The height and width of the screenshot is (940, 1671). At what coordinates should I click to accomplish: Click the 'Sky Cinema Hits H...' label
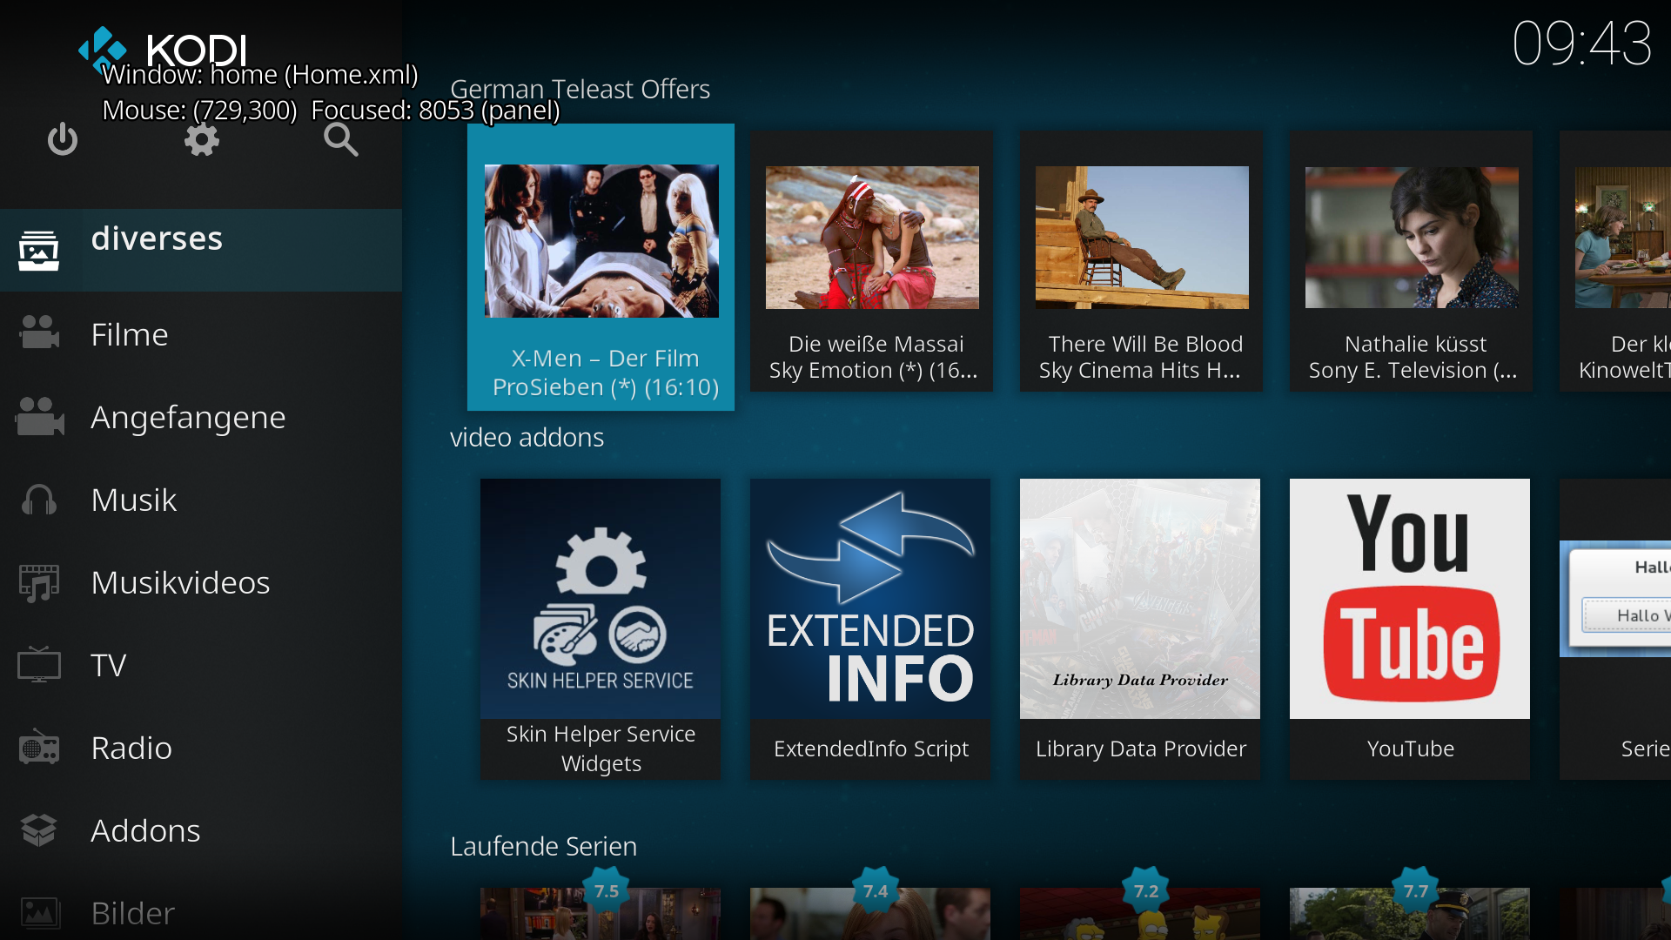1139,371
